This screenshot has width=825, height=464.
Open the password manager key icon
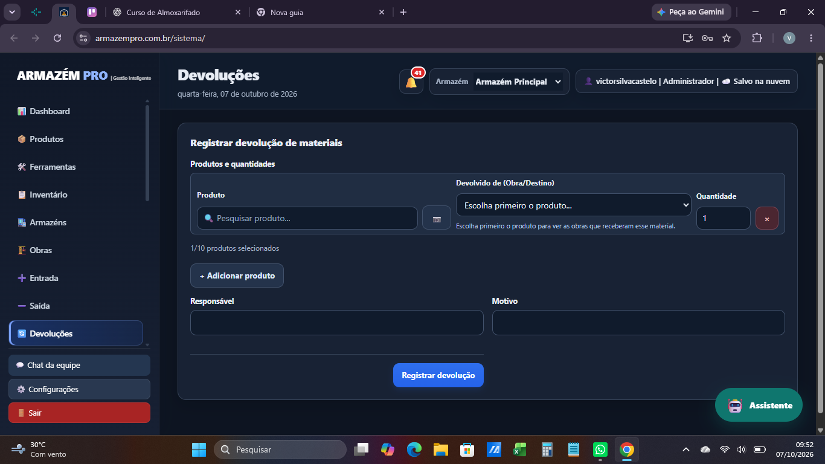pyautogui.click(x=707, y=38)
